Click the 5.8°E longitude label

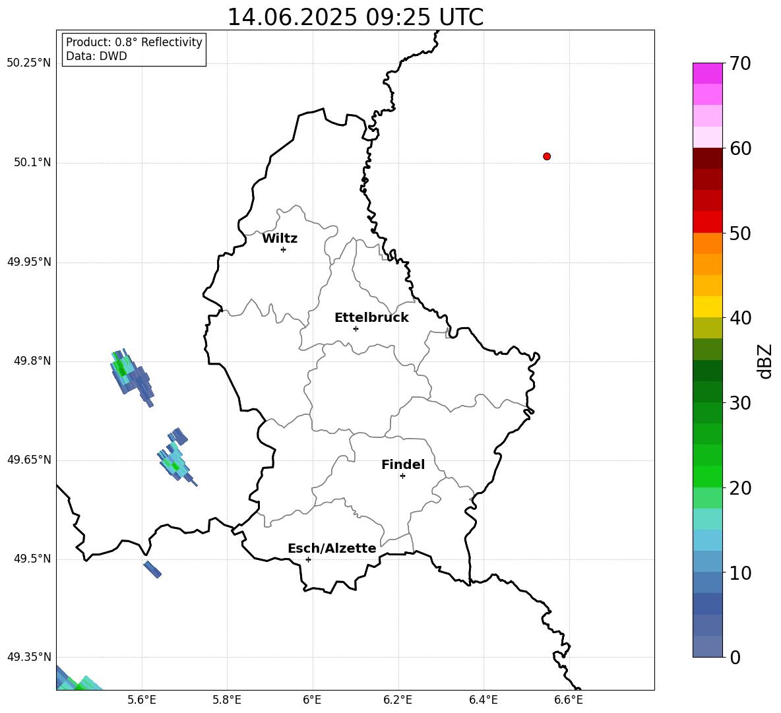click(227, 700)
